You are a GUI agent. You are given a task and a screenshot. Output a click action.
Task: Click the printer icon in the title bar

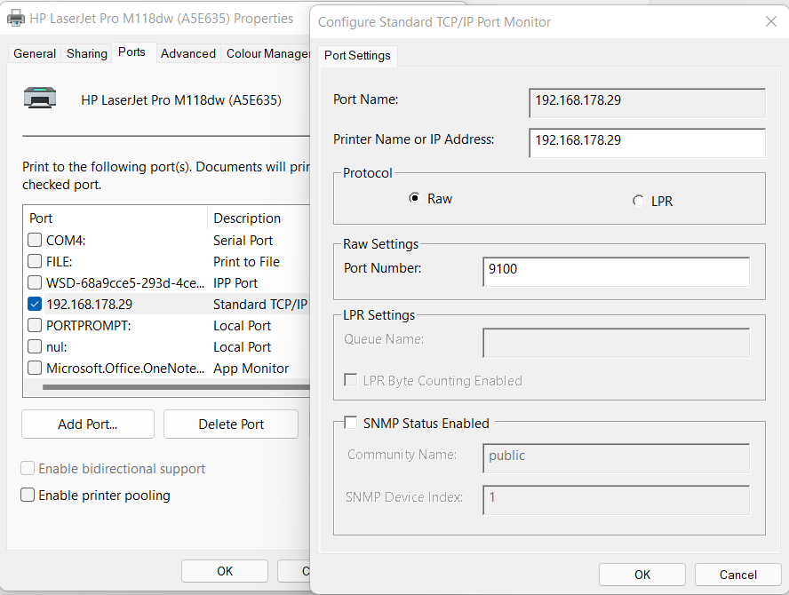[15, 18]
